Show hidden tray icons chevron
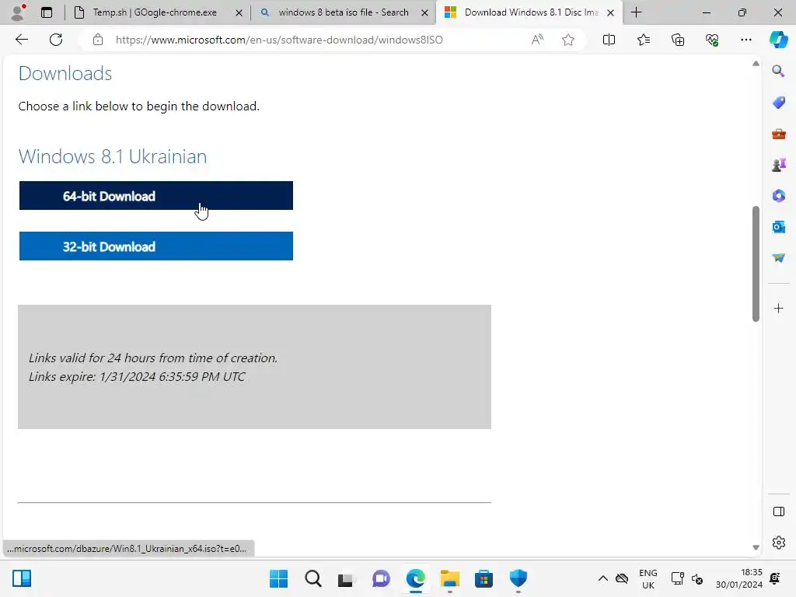The height and width of the screenshot is (597, 796). click(x=603, y=578)
